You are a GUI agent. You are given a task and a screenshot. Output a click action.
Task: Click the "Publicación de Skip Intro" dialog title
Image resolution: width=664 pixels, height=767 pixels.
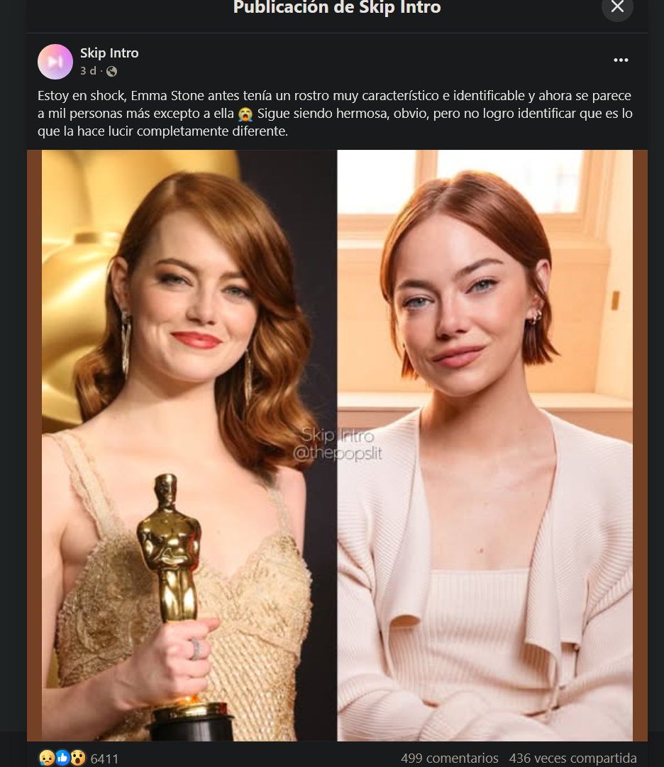pos(337,8)
